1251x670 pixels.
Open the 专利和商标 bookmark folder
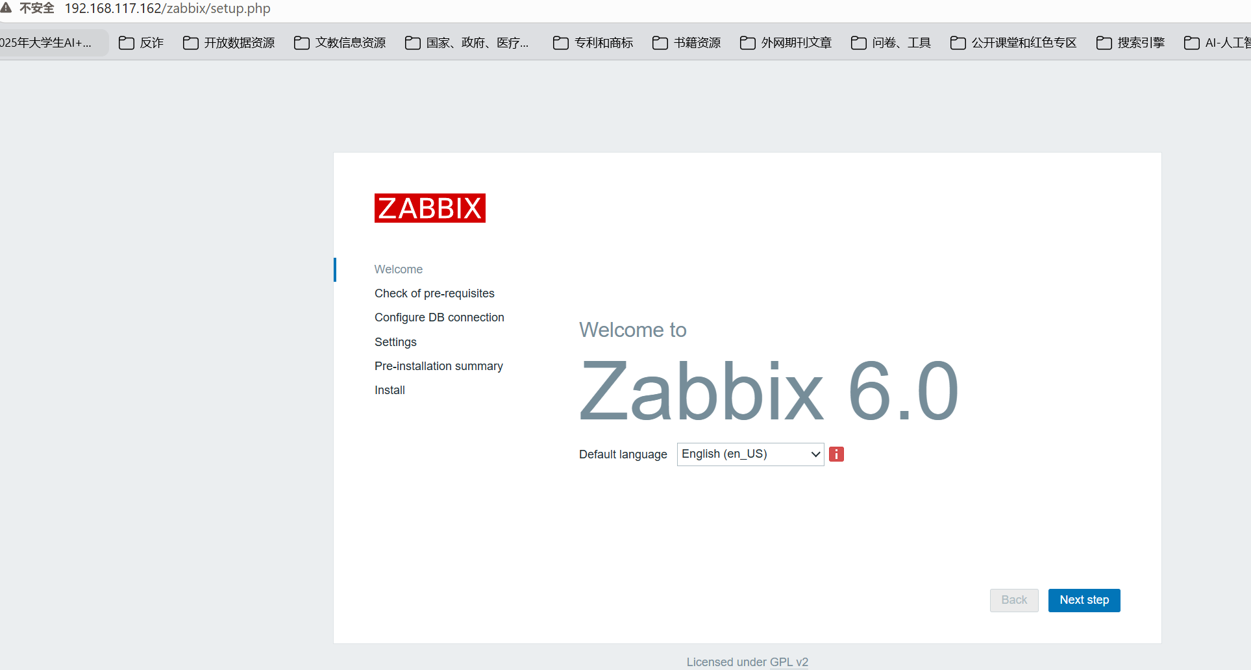pos(593,43)
